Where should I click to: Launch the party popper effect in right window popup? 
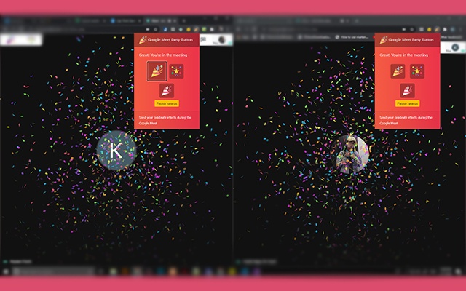[x=398, y=71]
